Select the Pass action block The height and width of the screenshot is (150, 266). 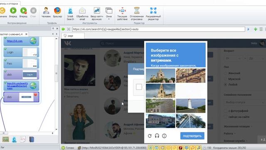tap(21, 63)
